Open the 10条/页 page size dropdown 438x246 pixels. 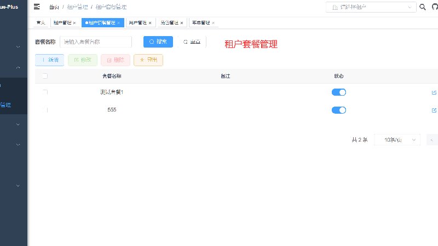tap(397, 140)
